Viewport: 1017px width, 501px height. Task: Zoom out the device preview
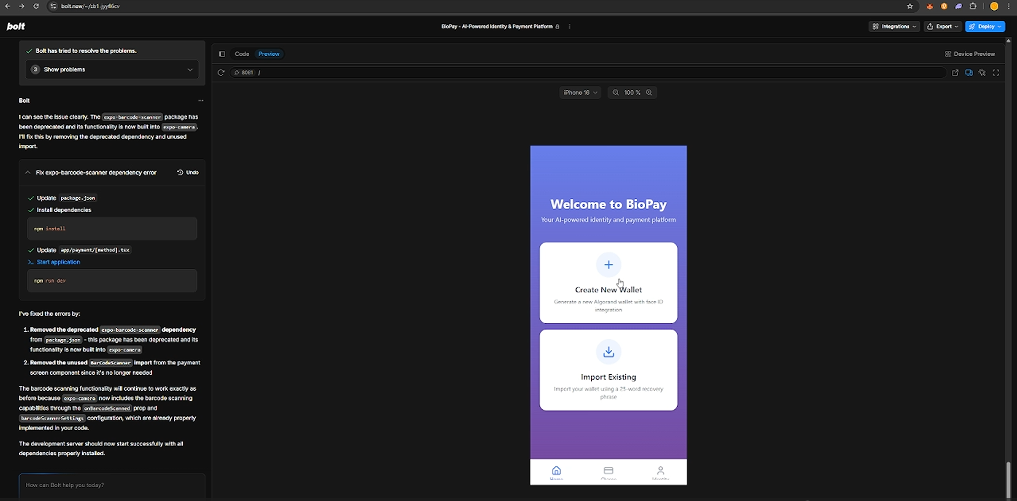click(x=615, y=93)
